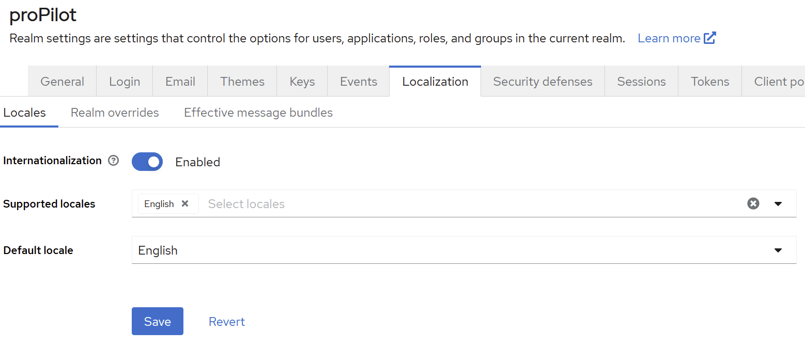Image resolution: width=805 pixels, height=347 pixels.
Task: Disable the Internationalization toggle switch
Action: click(x=147, y=162)
